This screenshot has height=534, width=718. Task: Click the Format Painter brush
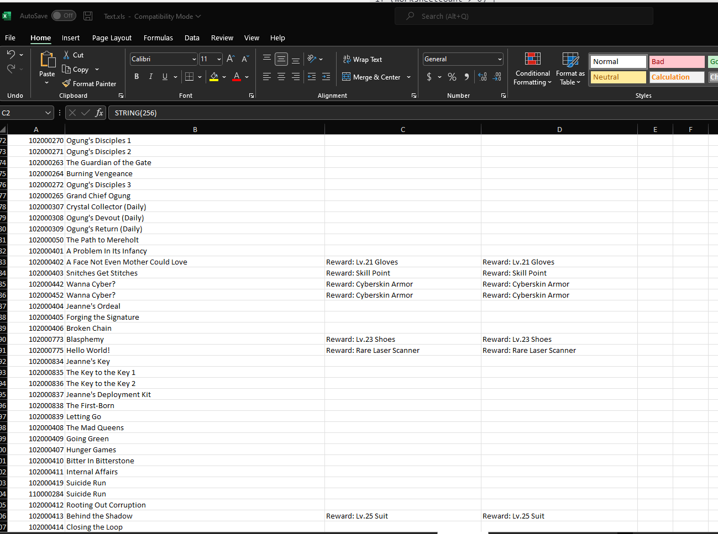(x=66, y=83)
